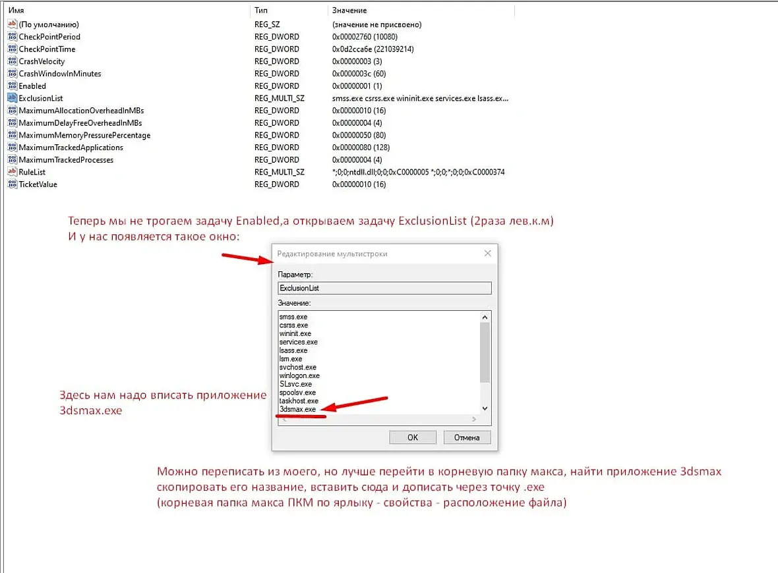Click the ExclusionList parameter name field
Screen dimensions: 778x573
(384, 288)
